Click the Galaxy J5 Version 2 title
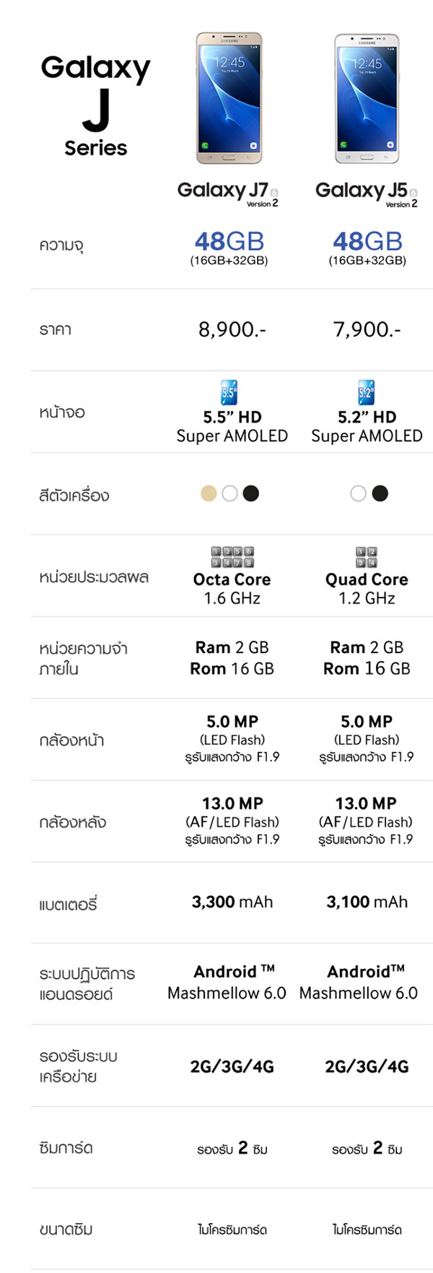Viewport: 433px width, 1273px height. tap(367, 194)
